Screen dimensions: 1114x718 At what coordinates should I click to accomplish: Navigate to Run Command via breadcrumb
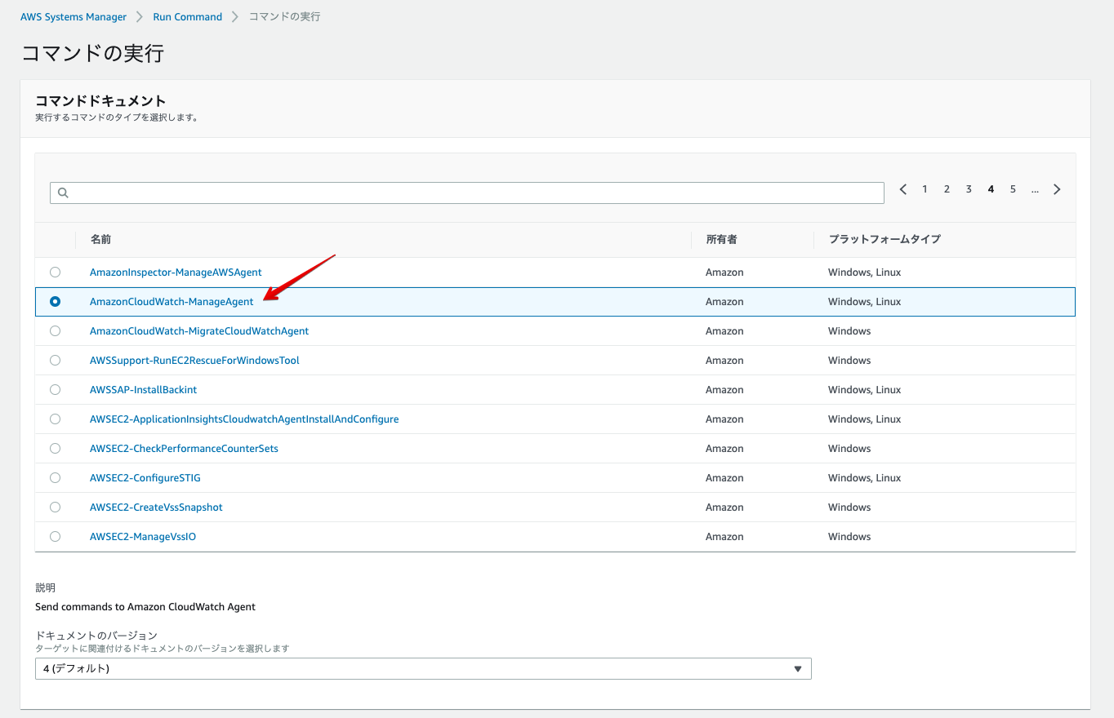[x=187, y=16]
